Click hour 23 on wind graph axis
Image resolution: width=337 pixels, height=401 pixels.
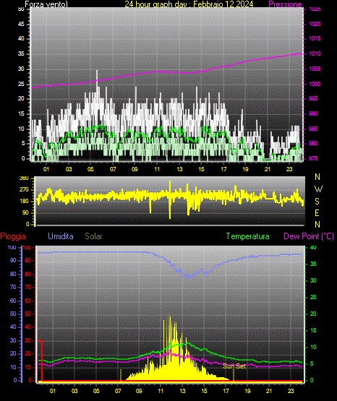tap(289, 169)
